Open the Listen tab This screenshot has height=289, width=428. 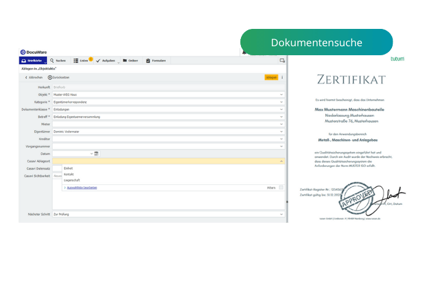coord(83,60)
